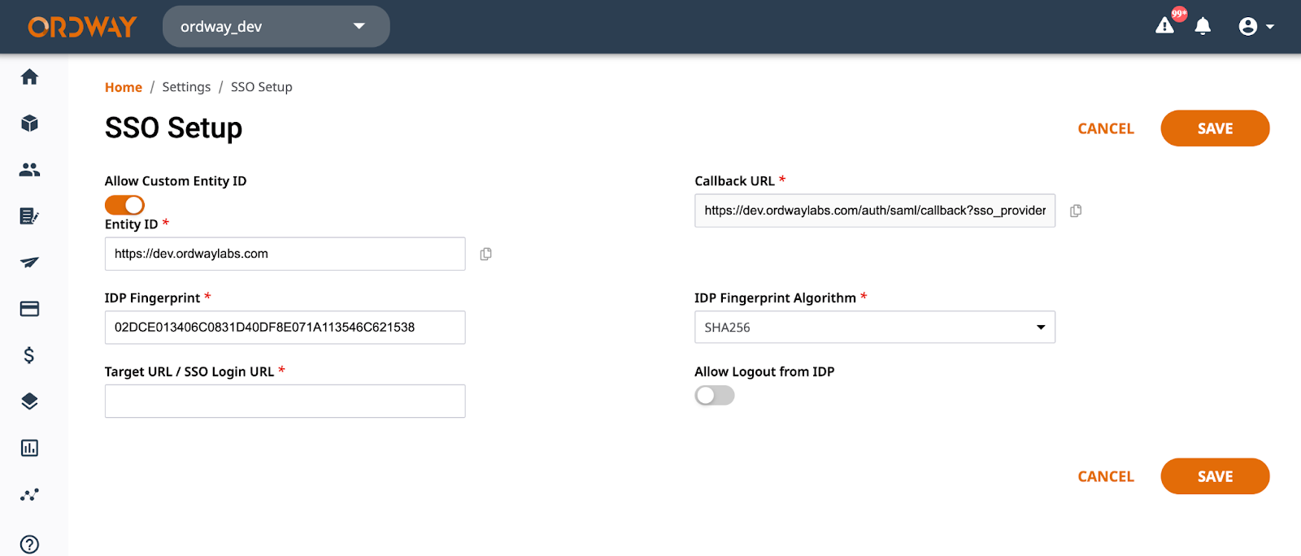Open the user account menu
Viewport: 1301px width, 556px height.
1256,27
